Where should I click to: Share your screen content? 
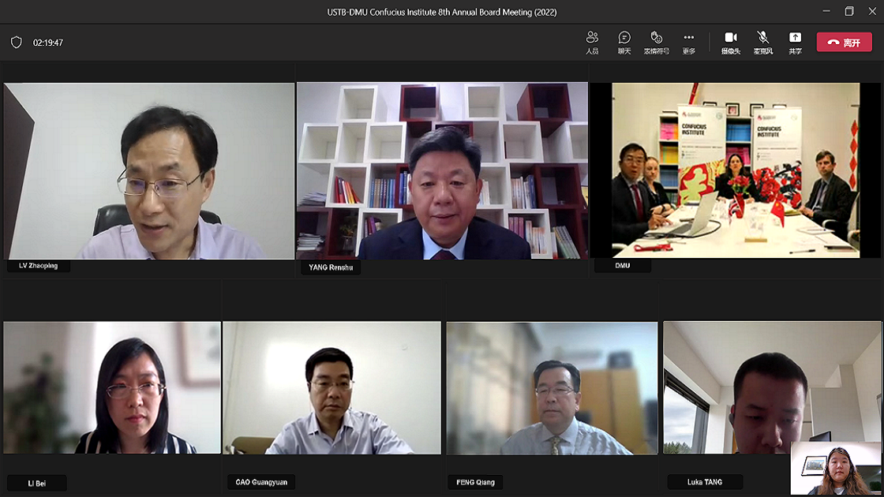[x=795, y=43]
